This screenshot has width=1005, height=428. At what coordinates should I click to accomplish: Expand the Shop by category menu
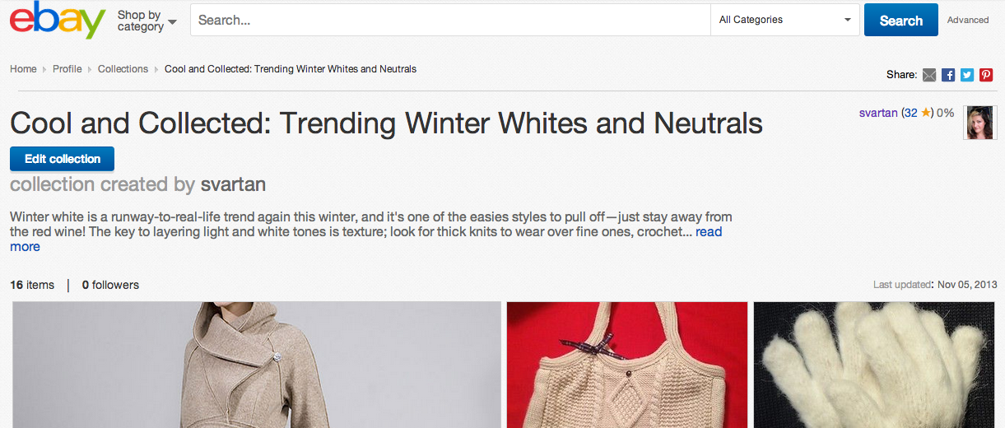[147, 21]
